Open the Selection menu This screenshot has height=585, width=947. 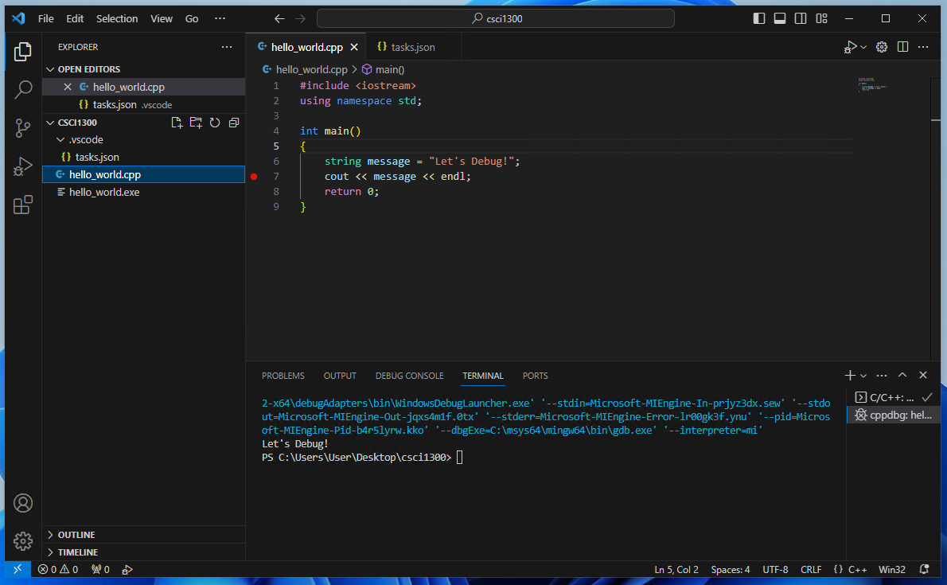[x=117, y=19]
